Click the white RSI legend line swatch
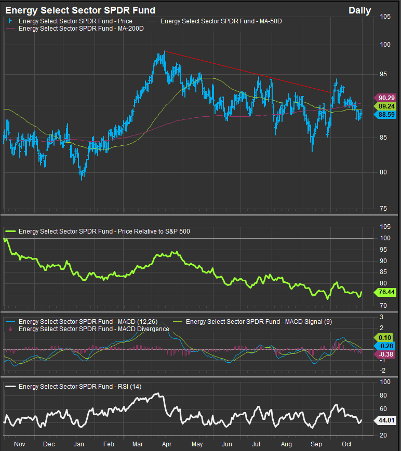Viewport: 401px width, 451px height. 10,387
